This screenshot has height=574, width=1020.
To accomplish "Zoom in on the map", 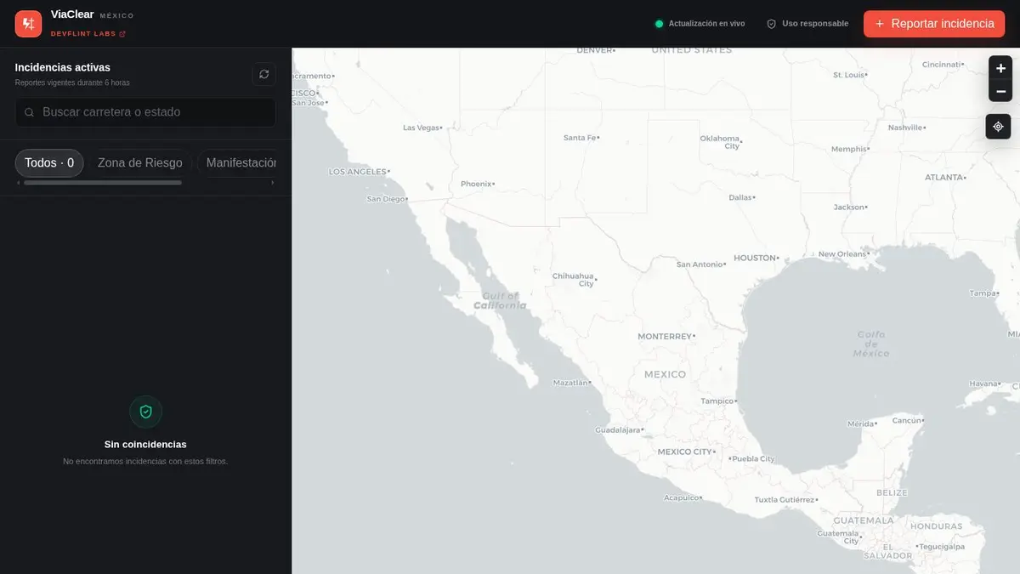I will point(1000,68).
